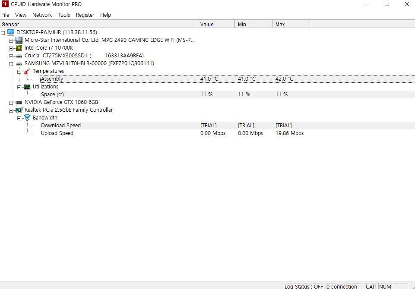The width and height of the screenshot is (415, 289).
Task: Select the DESKTOP-PAJVJHR (118.38.11.56) row
Action: (x=57, y=32)
